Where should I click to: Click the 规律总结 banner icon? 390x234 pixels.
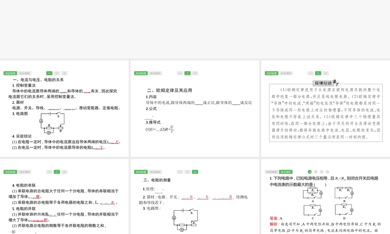326,83
